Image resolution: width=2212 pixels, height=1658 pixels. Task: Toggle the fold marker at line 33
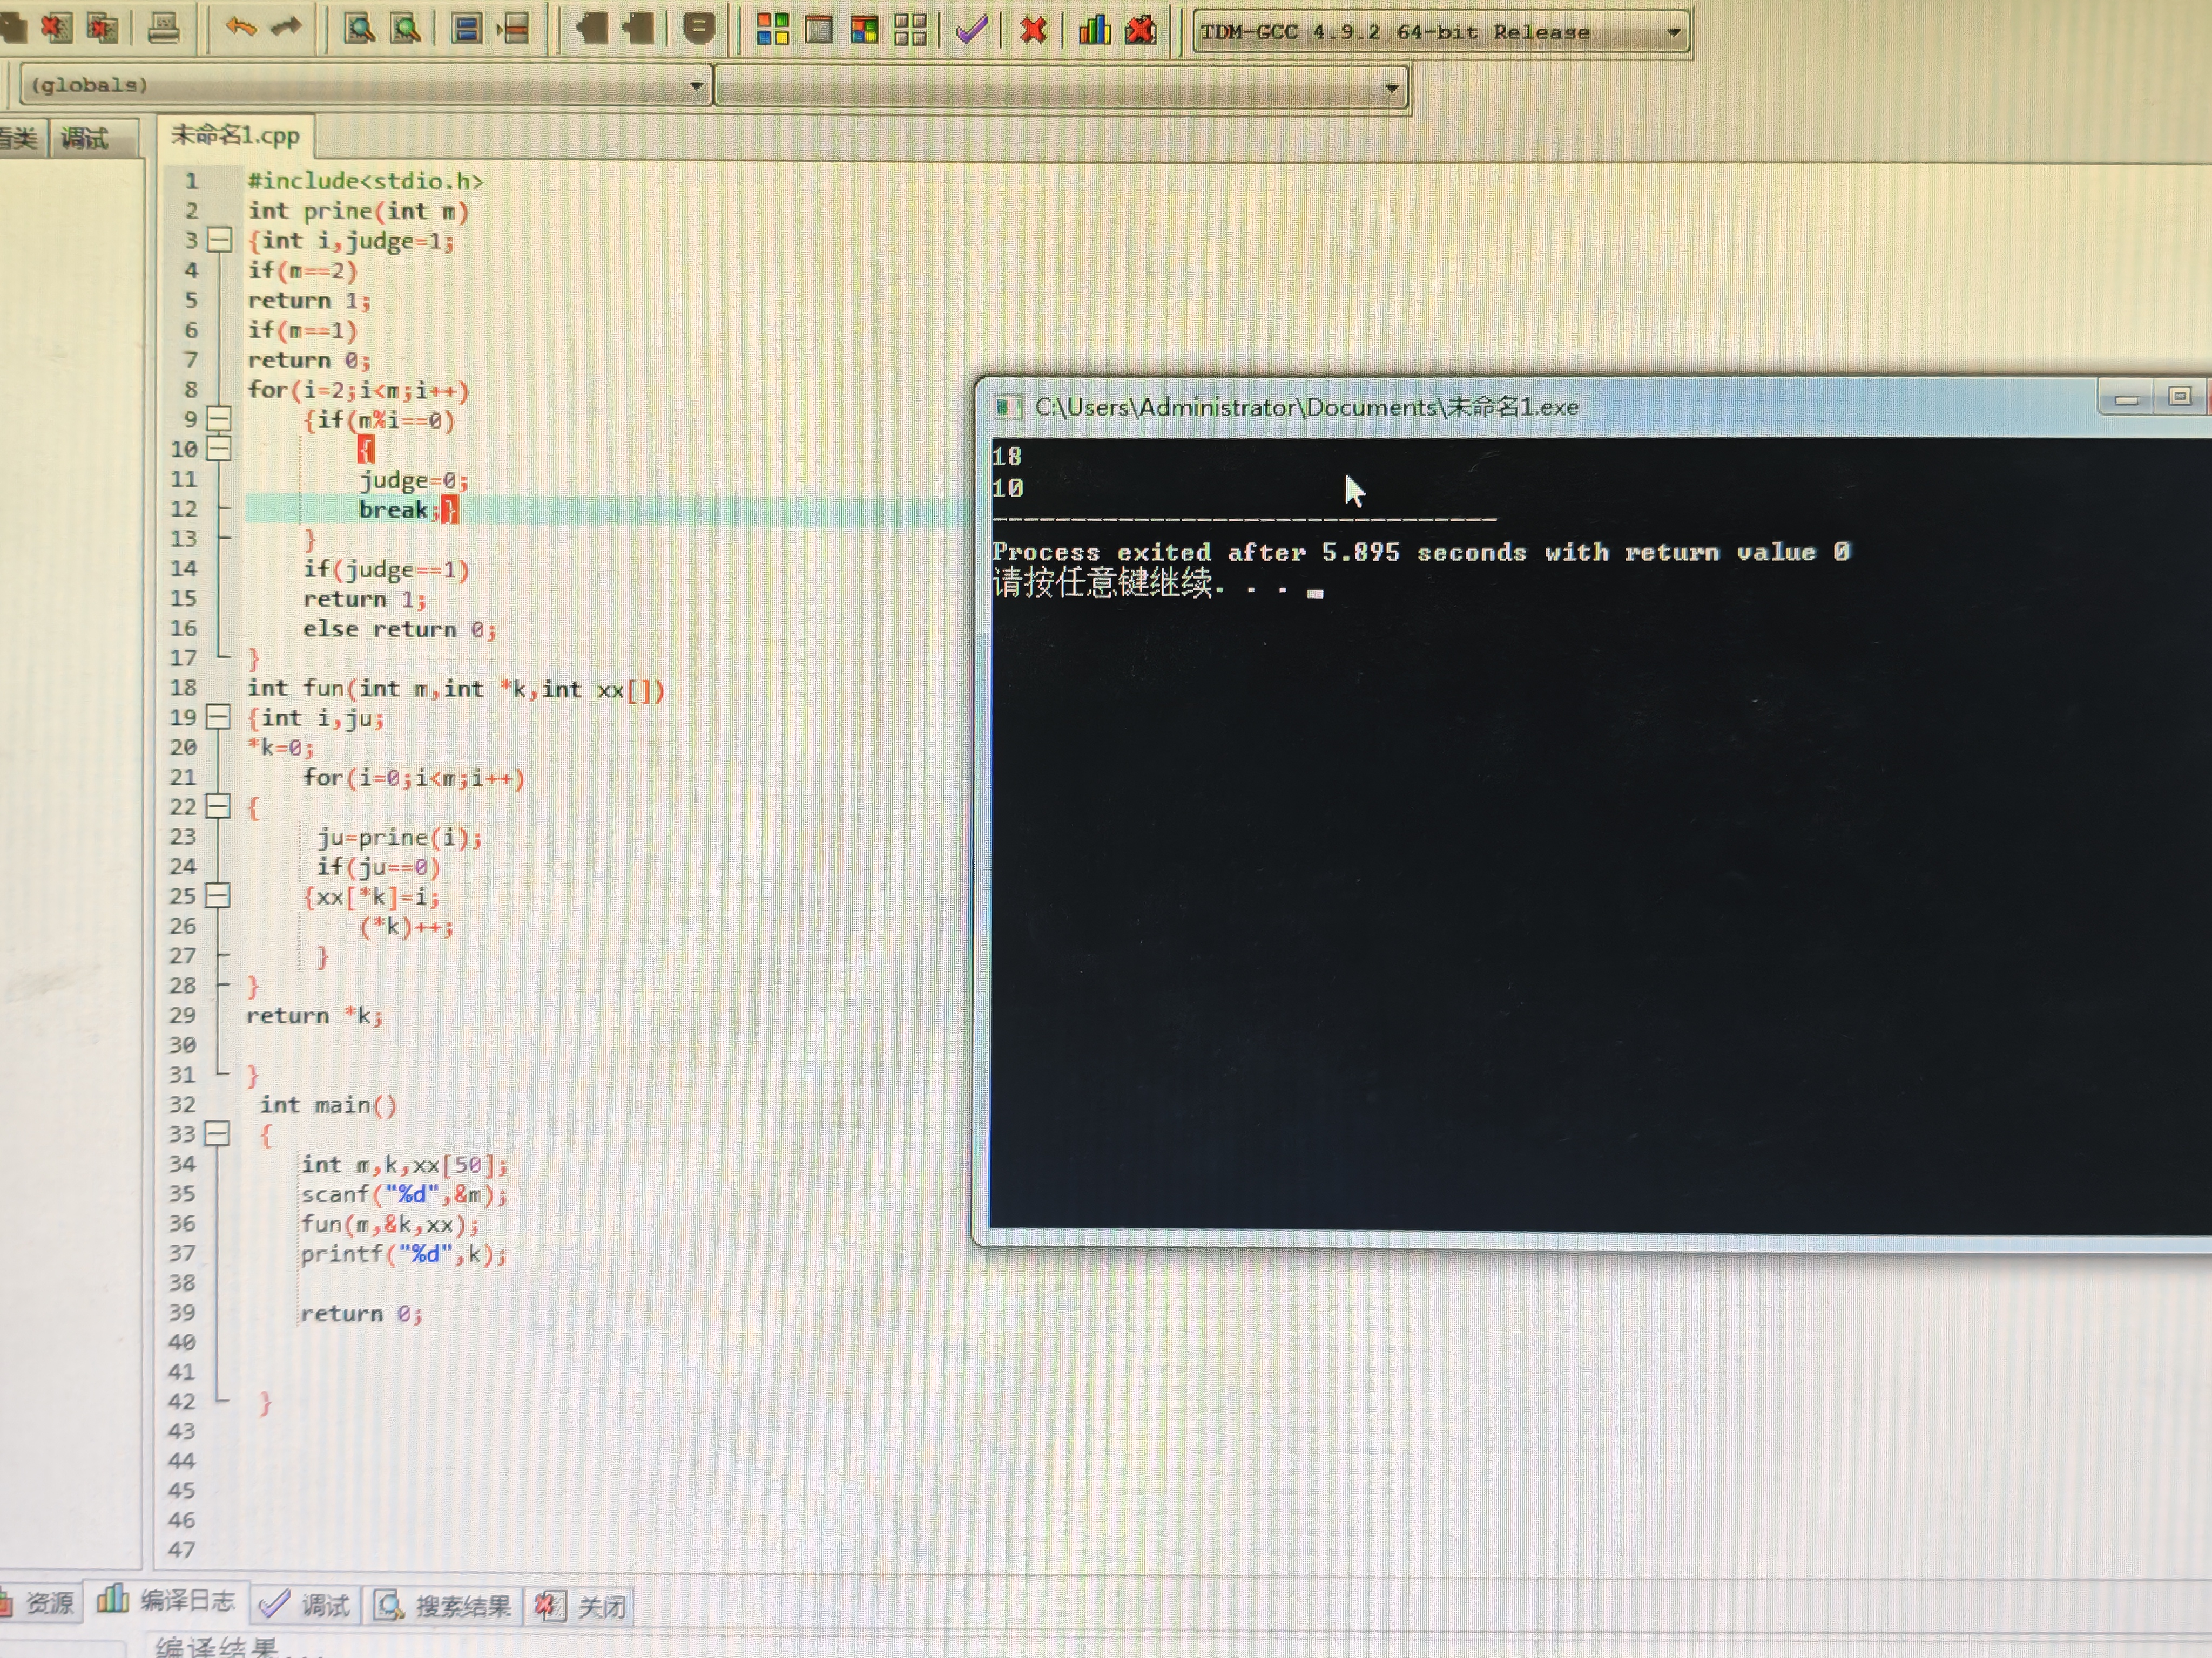(x=217, y=1133)
